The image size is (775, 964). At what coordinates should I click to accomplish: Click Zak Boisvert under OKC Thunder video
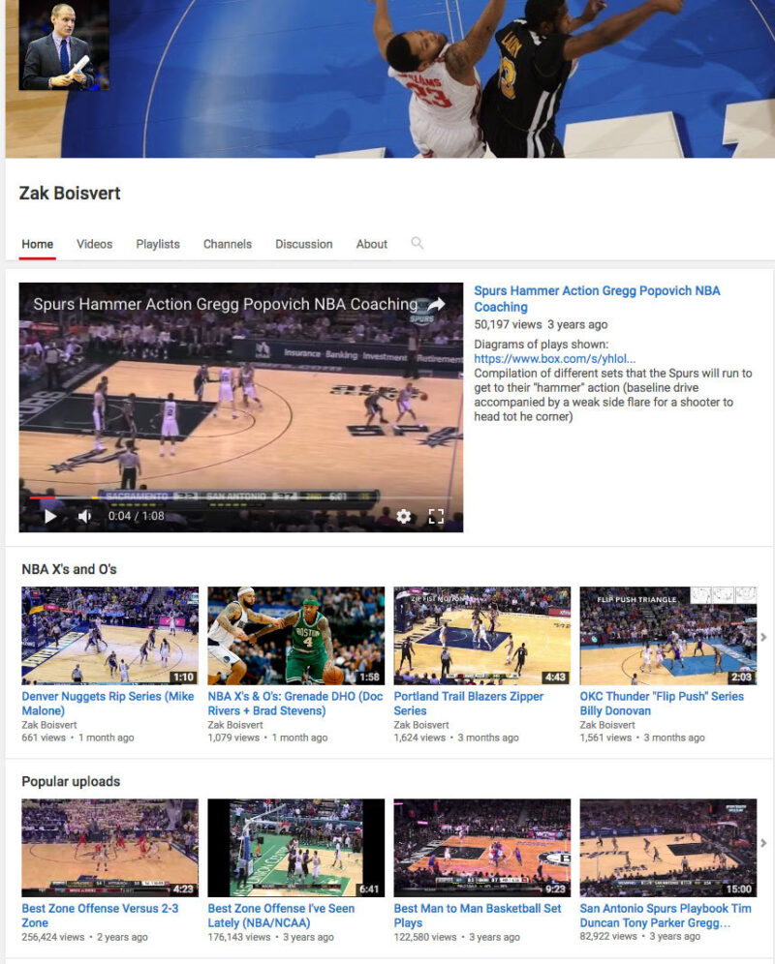[607, 725]
